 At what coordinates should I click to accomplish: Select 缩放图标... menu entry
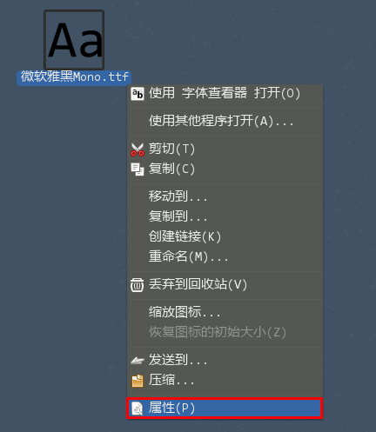coord(225,312)
